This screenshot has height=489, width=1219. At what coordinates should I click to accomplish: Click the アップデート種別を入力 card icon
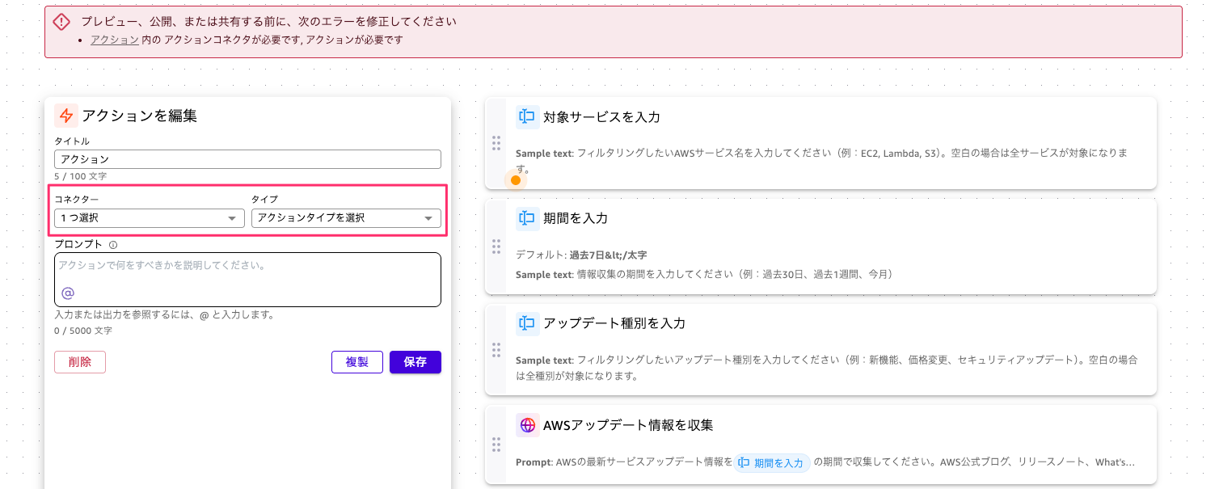(527, 323)
